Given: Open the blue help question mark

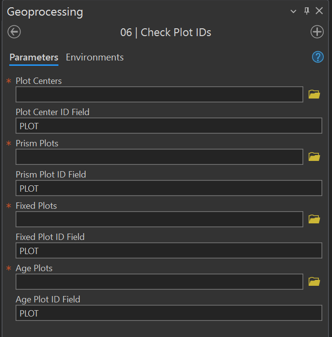Looking at the screenshot, I should point(317,57).
